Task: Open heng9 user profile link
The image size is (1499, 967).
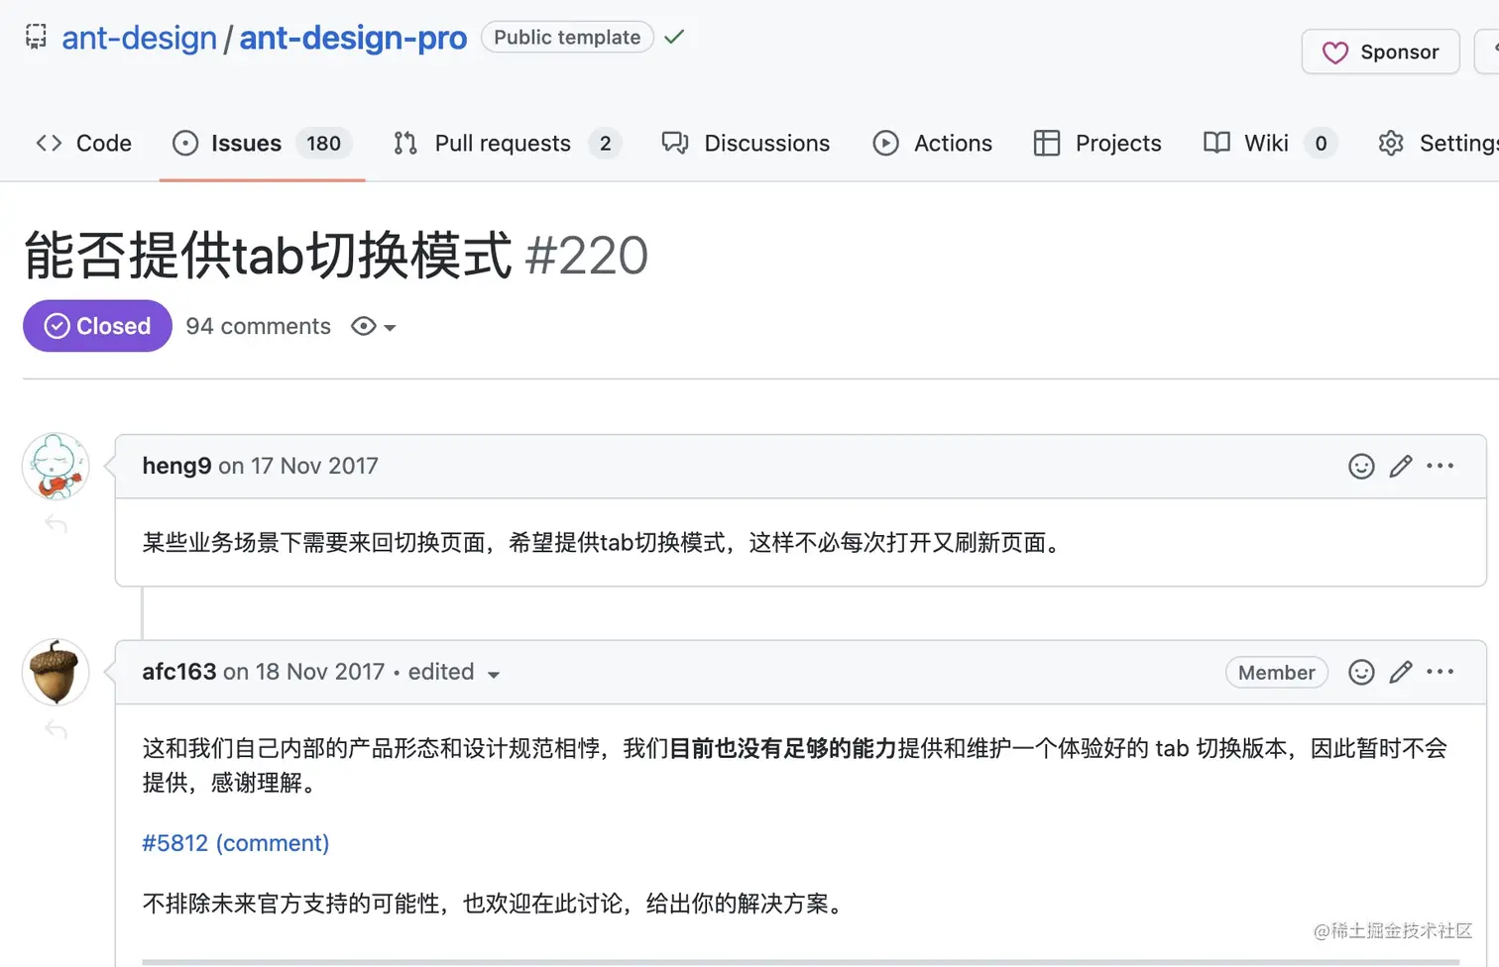Action: pos(176,466)
